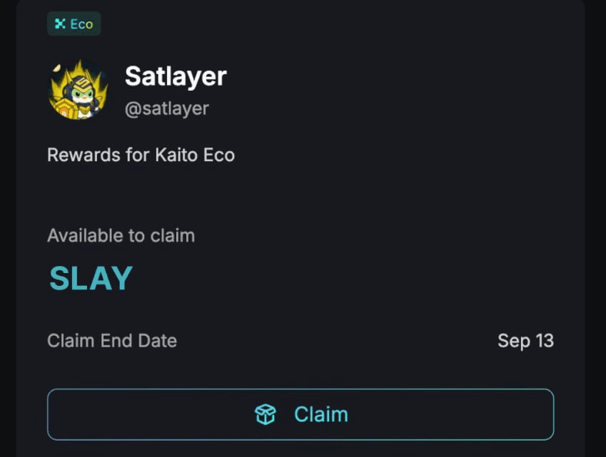Click the letter S of the SLAY token

pyautogui.click(x=59, y=278)
